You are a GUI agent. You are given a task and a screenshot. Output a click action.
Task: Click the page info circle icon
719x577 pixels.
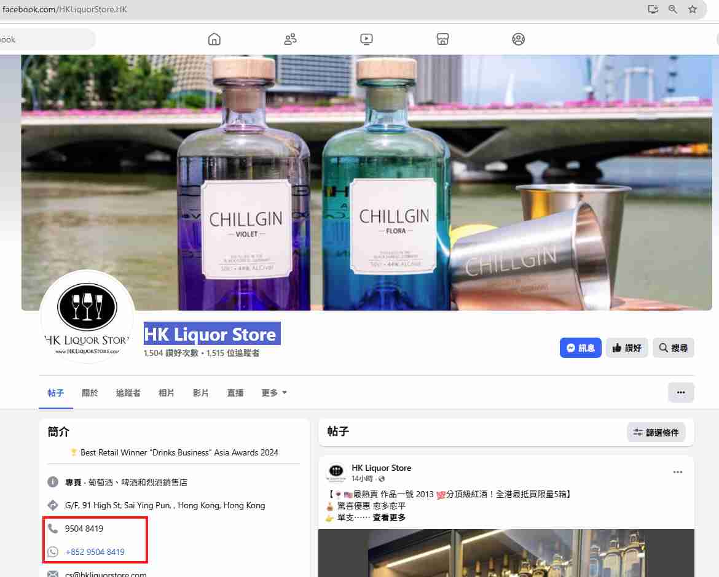coord(53,482)
